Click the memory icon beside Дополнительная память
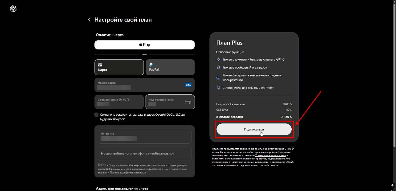This screenshot has height=191, width=396. coord(218,88)
